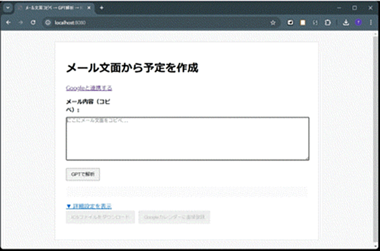The height and width of the screenshot is (251, 380).
Task: Click the Googleカレンダー registration button
Action: coord(174,217)
